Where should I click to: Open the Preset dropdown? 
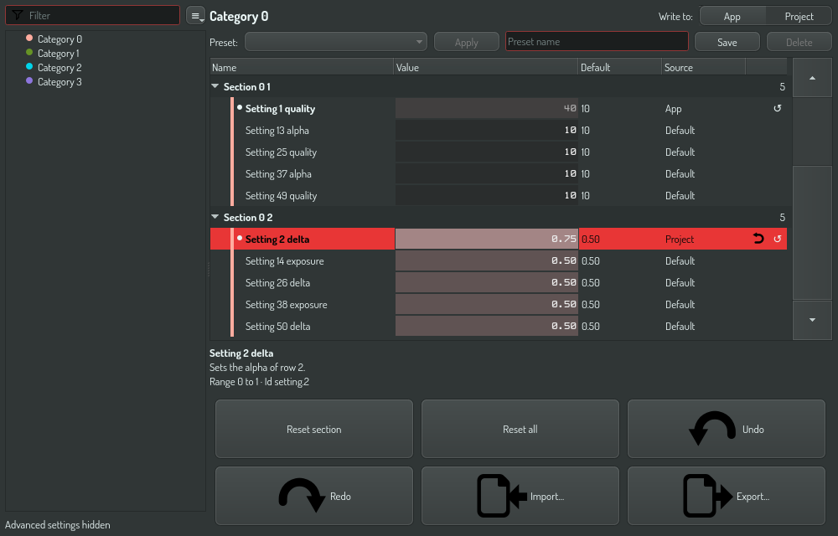(336, 42)
